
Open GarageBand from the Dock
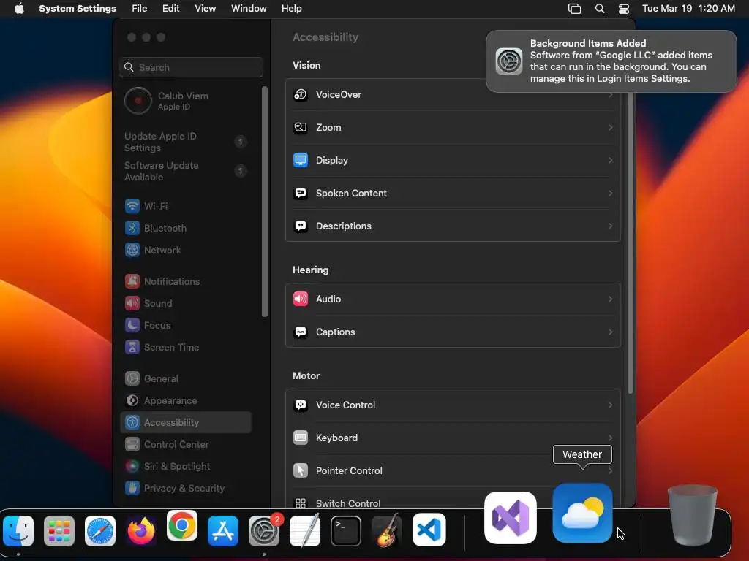pos(387,530)
